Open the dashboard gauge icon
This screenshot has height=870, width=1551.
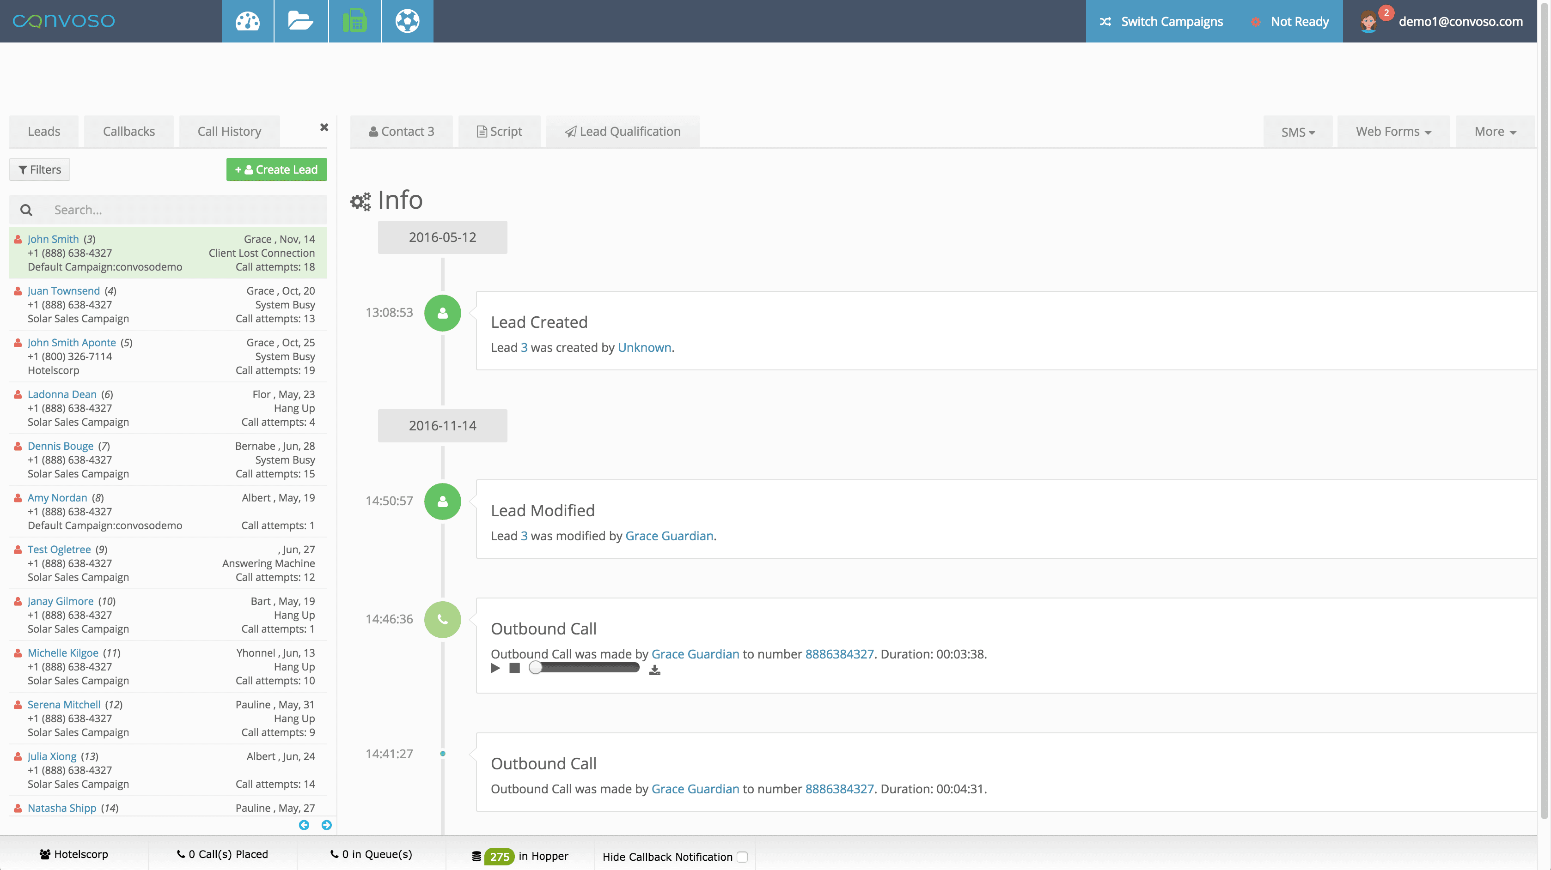(247, 21)
